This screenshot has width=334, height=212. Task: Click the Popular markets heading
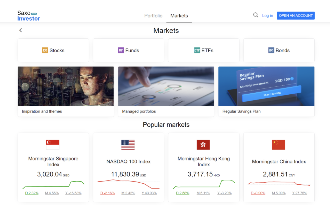(166, 125)
